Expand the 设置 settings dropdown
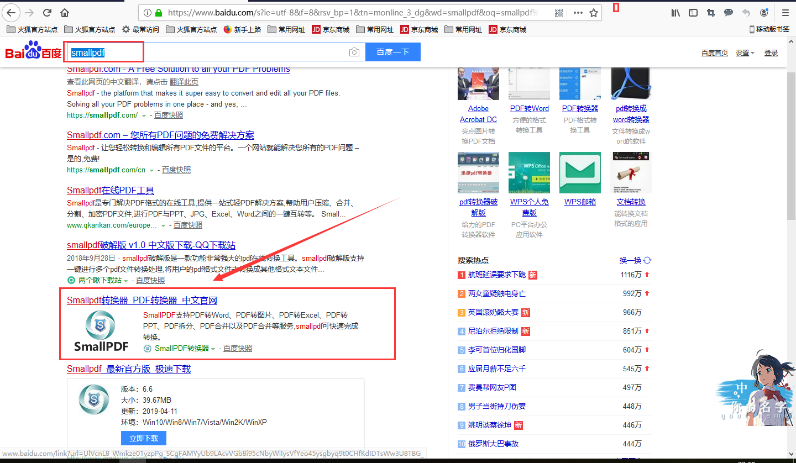The height and width of the screenshot is (463, 796). [745, 53]
